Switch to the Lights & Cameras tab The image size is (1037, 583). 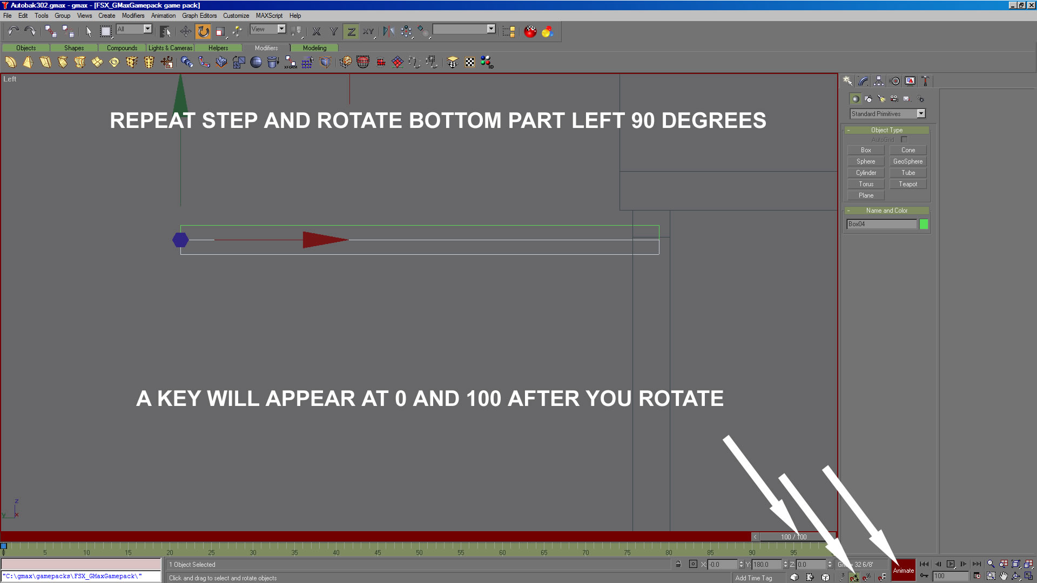(170, 48)
